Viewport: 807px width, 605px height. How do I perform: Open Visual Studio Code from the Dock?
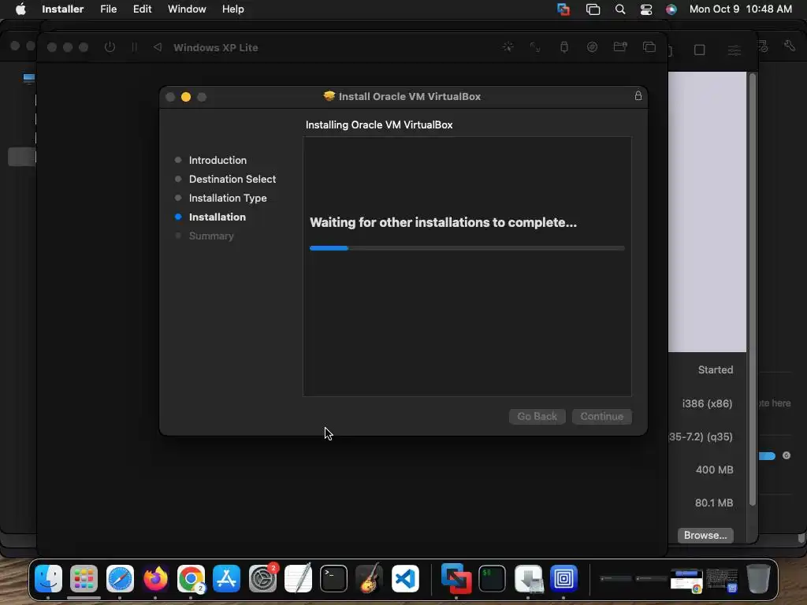coord(405,579)
